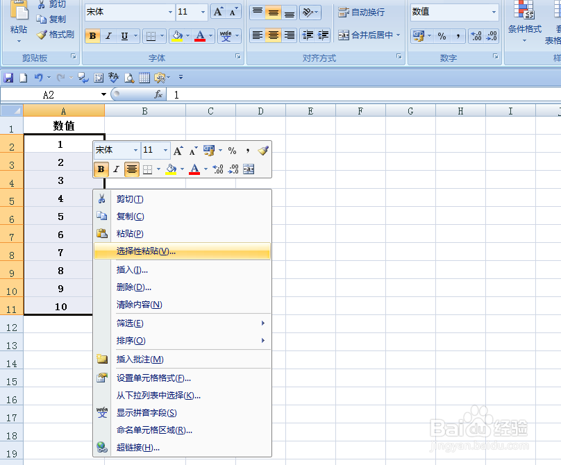Click decrease indent in ribbon alignment group
This screenshot has width=561, height=465.
[308, 35]
